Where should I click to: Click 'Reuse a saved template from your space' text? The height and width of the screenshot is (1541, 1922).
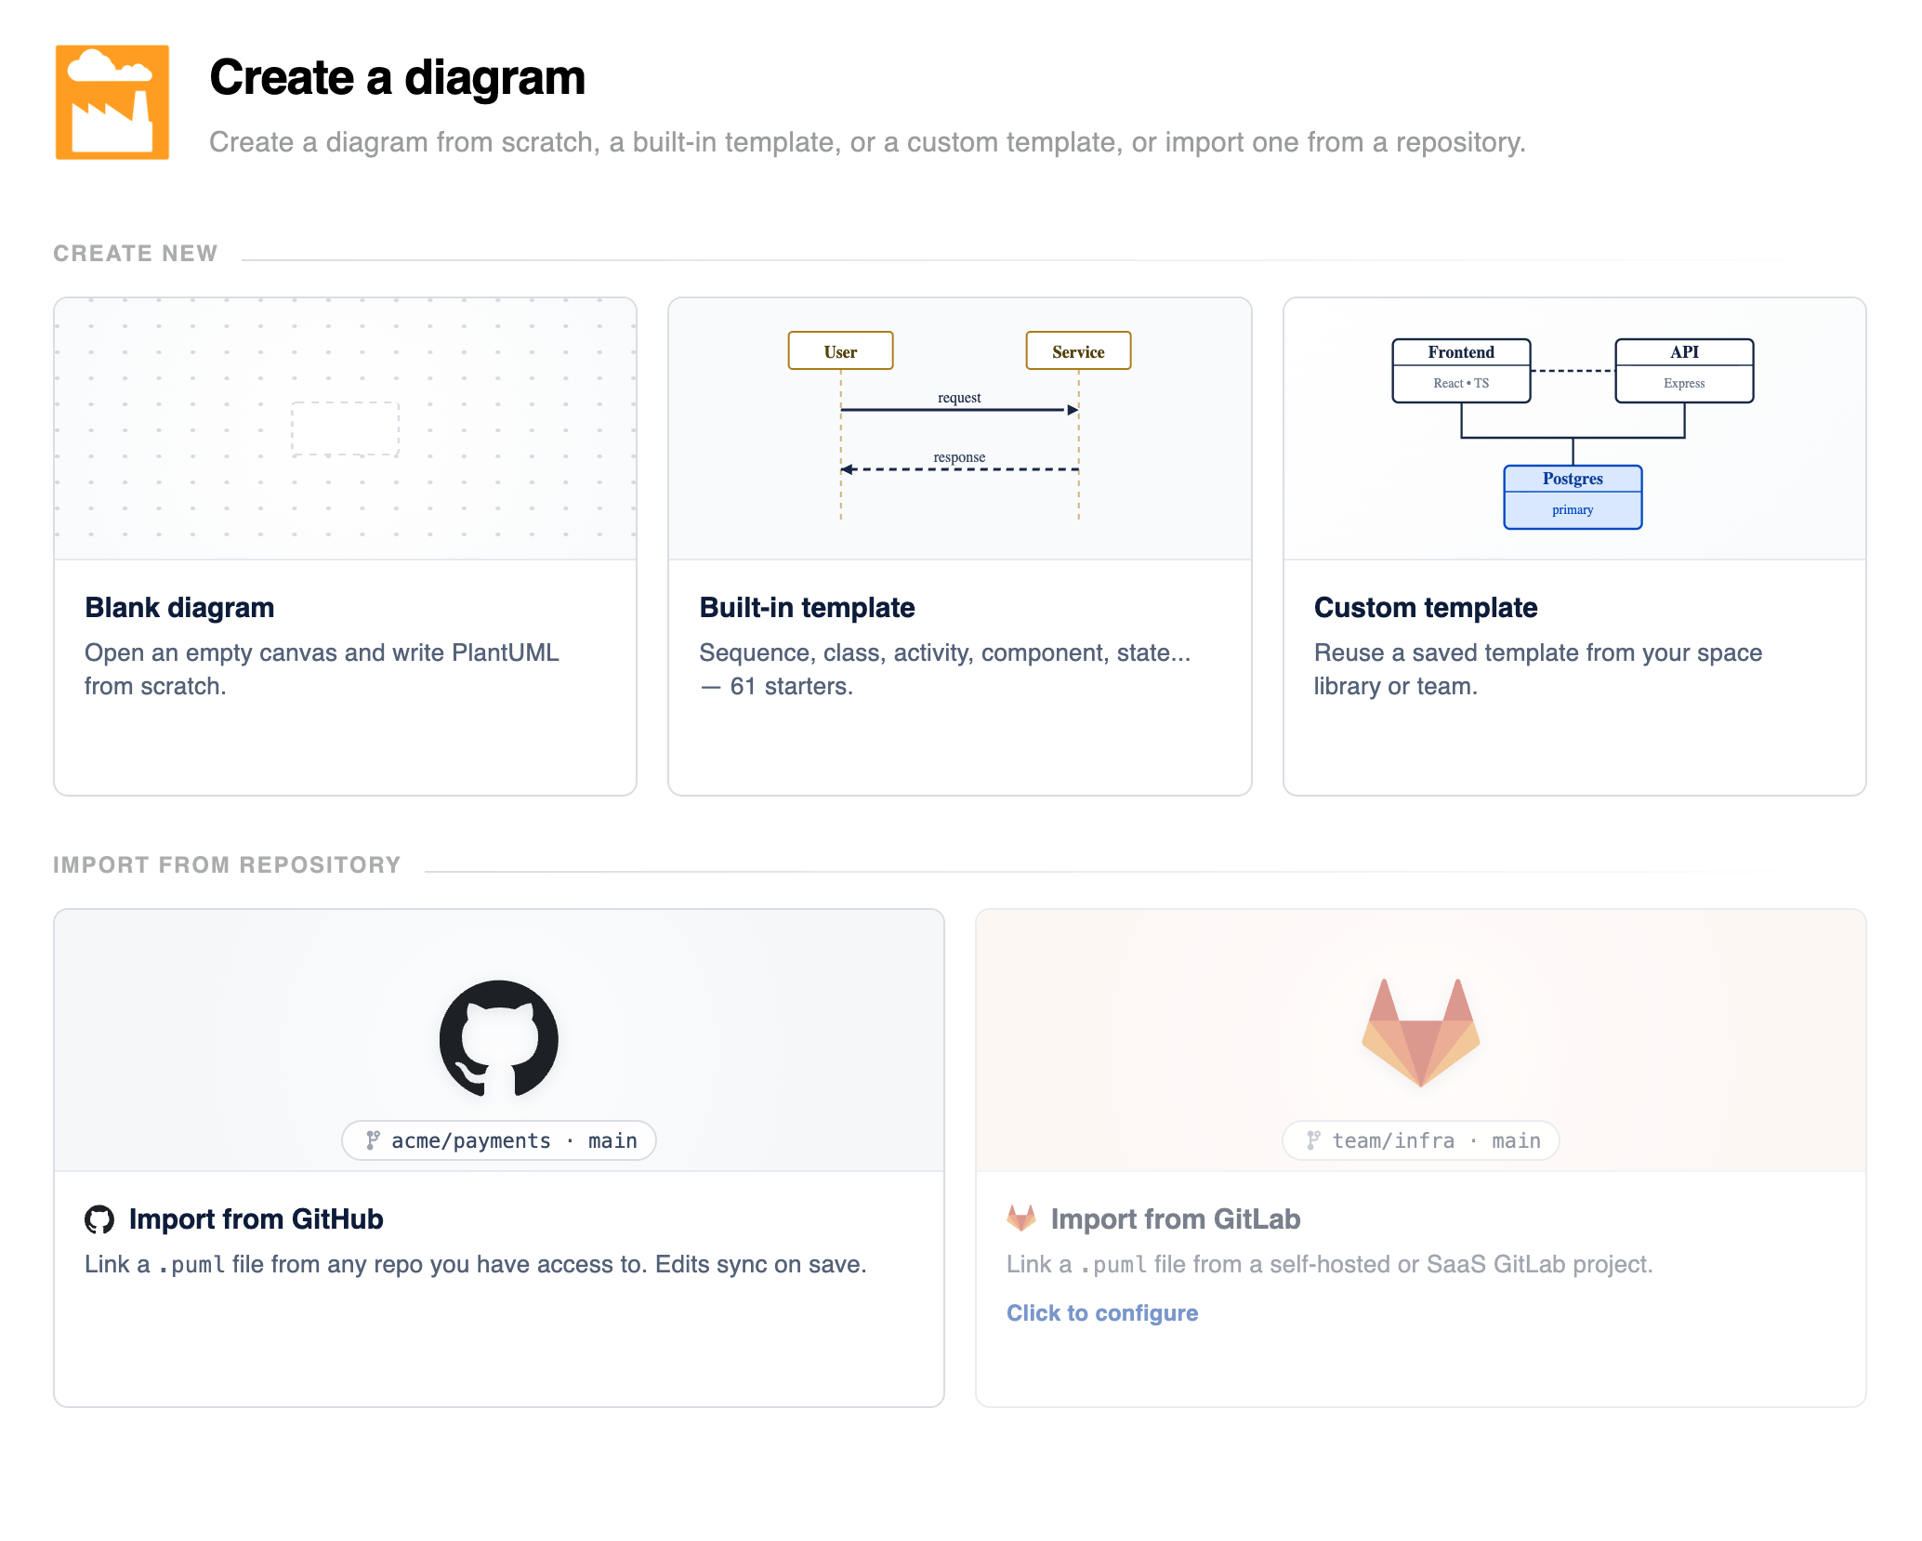[1538, 652]
